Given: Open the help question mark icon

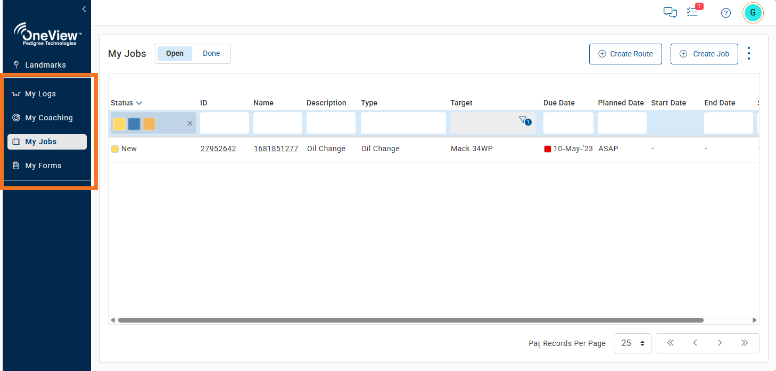Looking at the screenshot, I should [x=726, y=13].
